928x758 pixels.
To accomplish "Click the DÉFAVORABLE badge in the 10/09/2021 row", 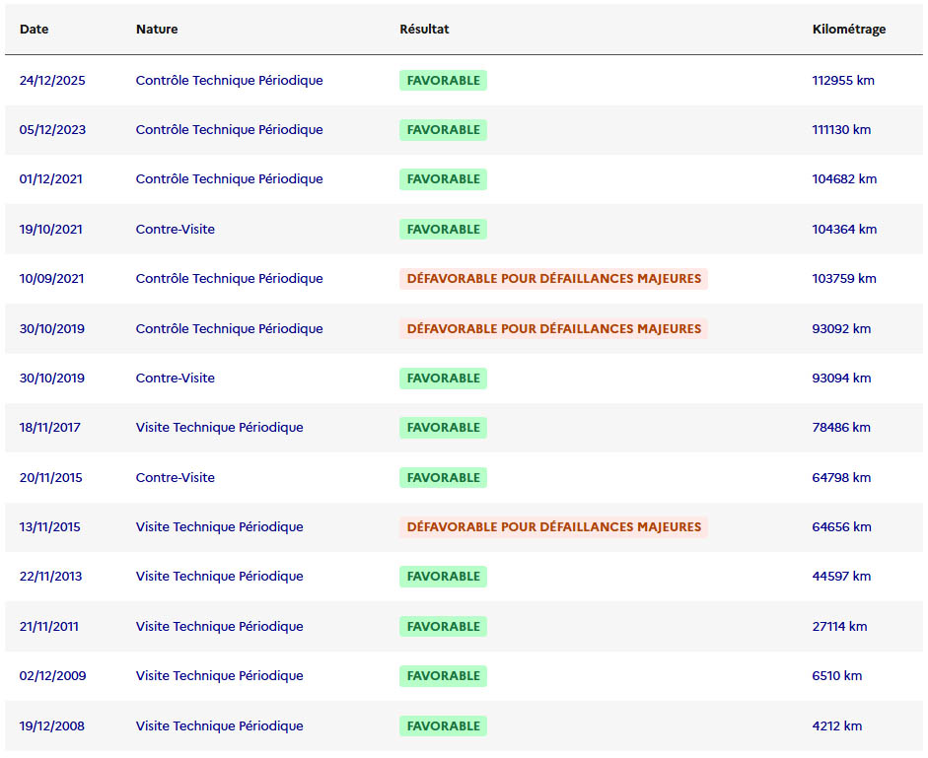I will pyautogui.click(x=553, y=279).
